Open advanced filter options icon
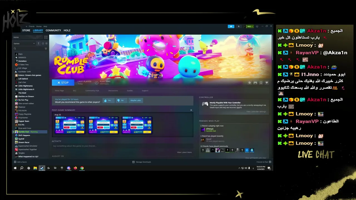356x200 pixels. pos(46,49)
